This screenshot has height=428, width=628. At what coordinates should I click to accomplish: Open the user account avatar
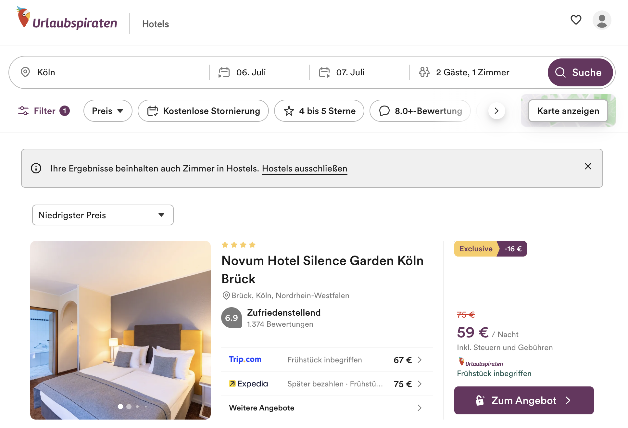click(602, 20)
